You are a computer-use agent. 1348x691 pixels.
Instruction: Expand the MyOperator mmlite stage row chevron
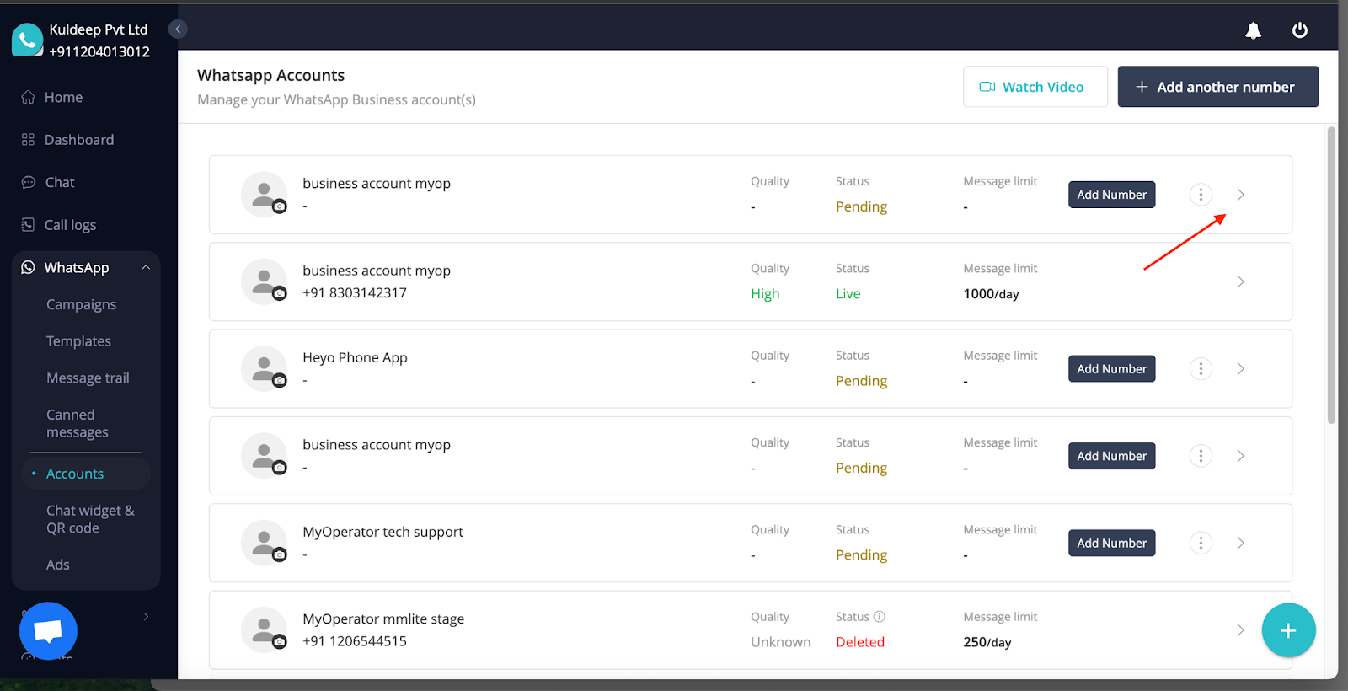tap(1240, 630)
